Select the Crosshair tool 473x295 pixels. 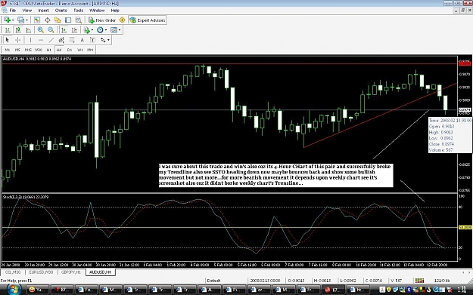click(x=18, y=40)
